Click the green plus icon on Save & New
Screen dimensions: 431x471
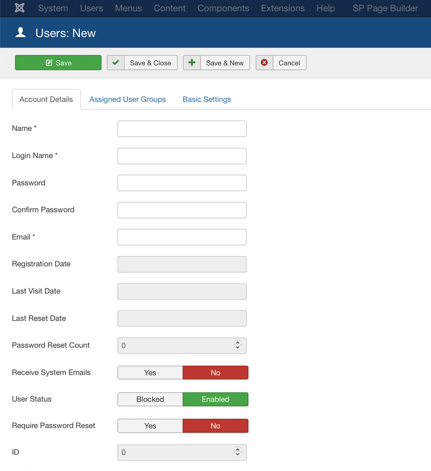(192, 62)
